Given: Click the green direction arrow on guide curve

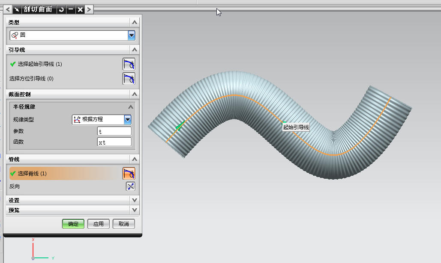Looking at the screenshot, I should click(180, 125).
